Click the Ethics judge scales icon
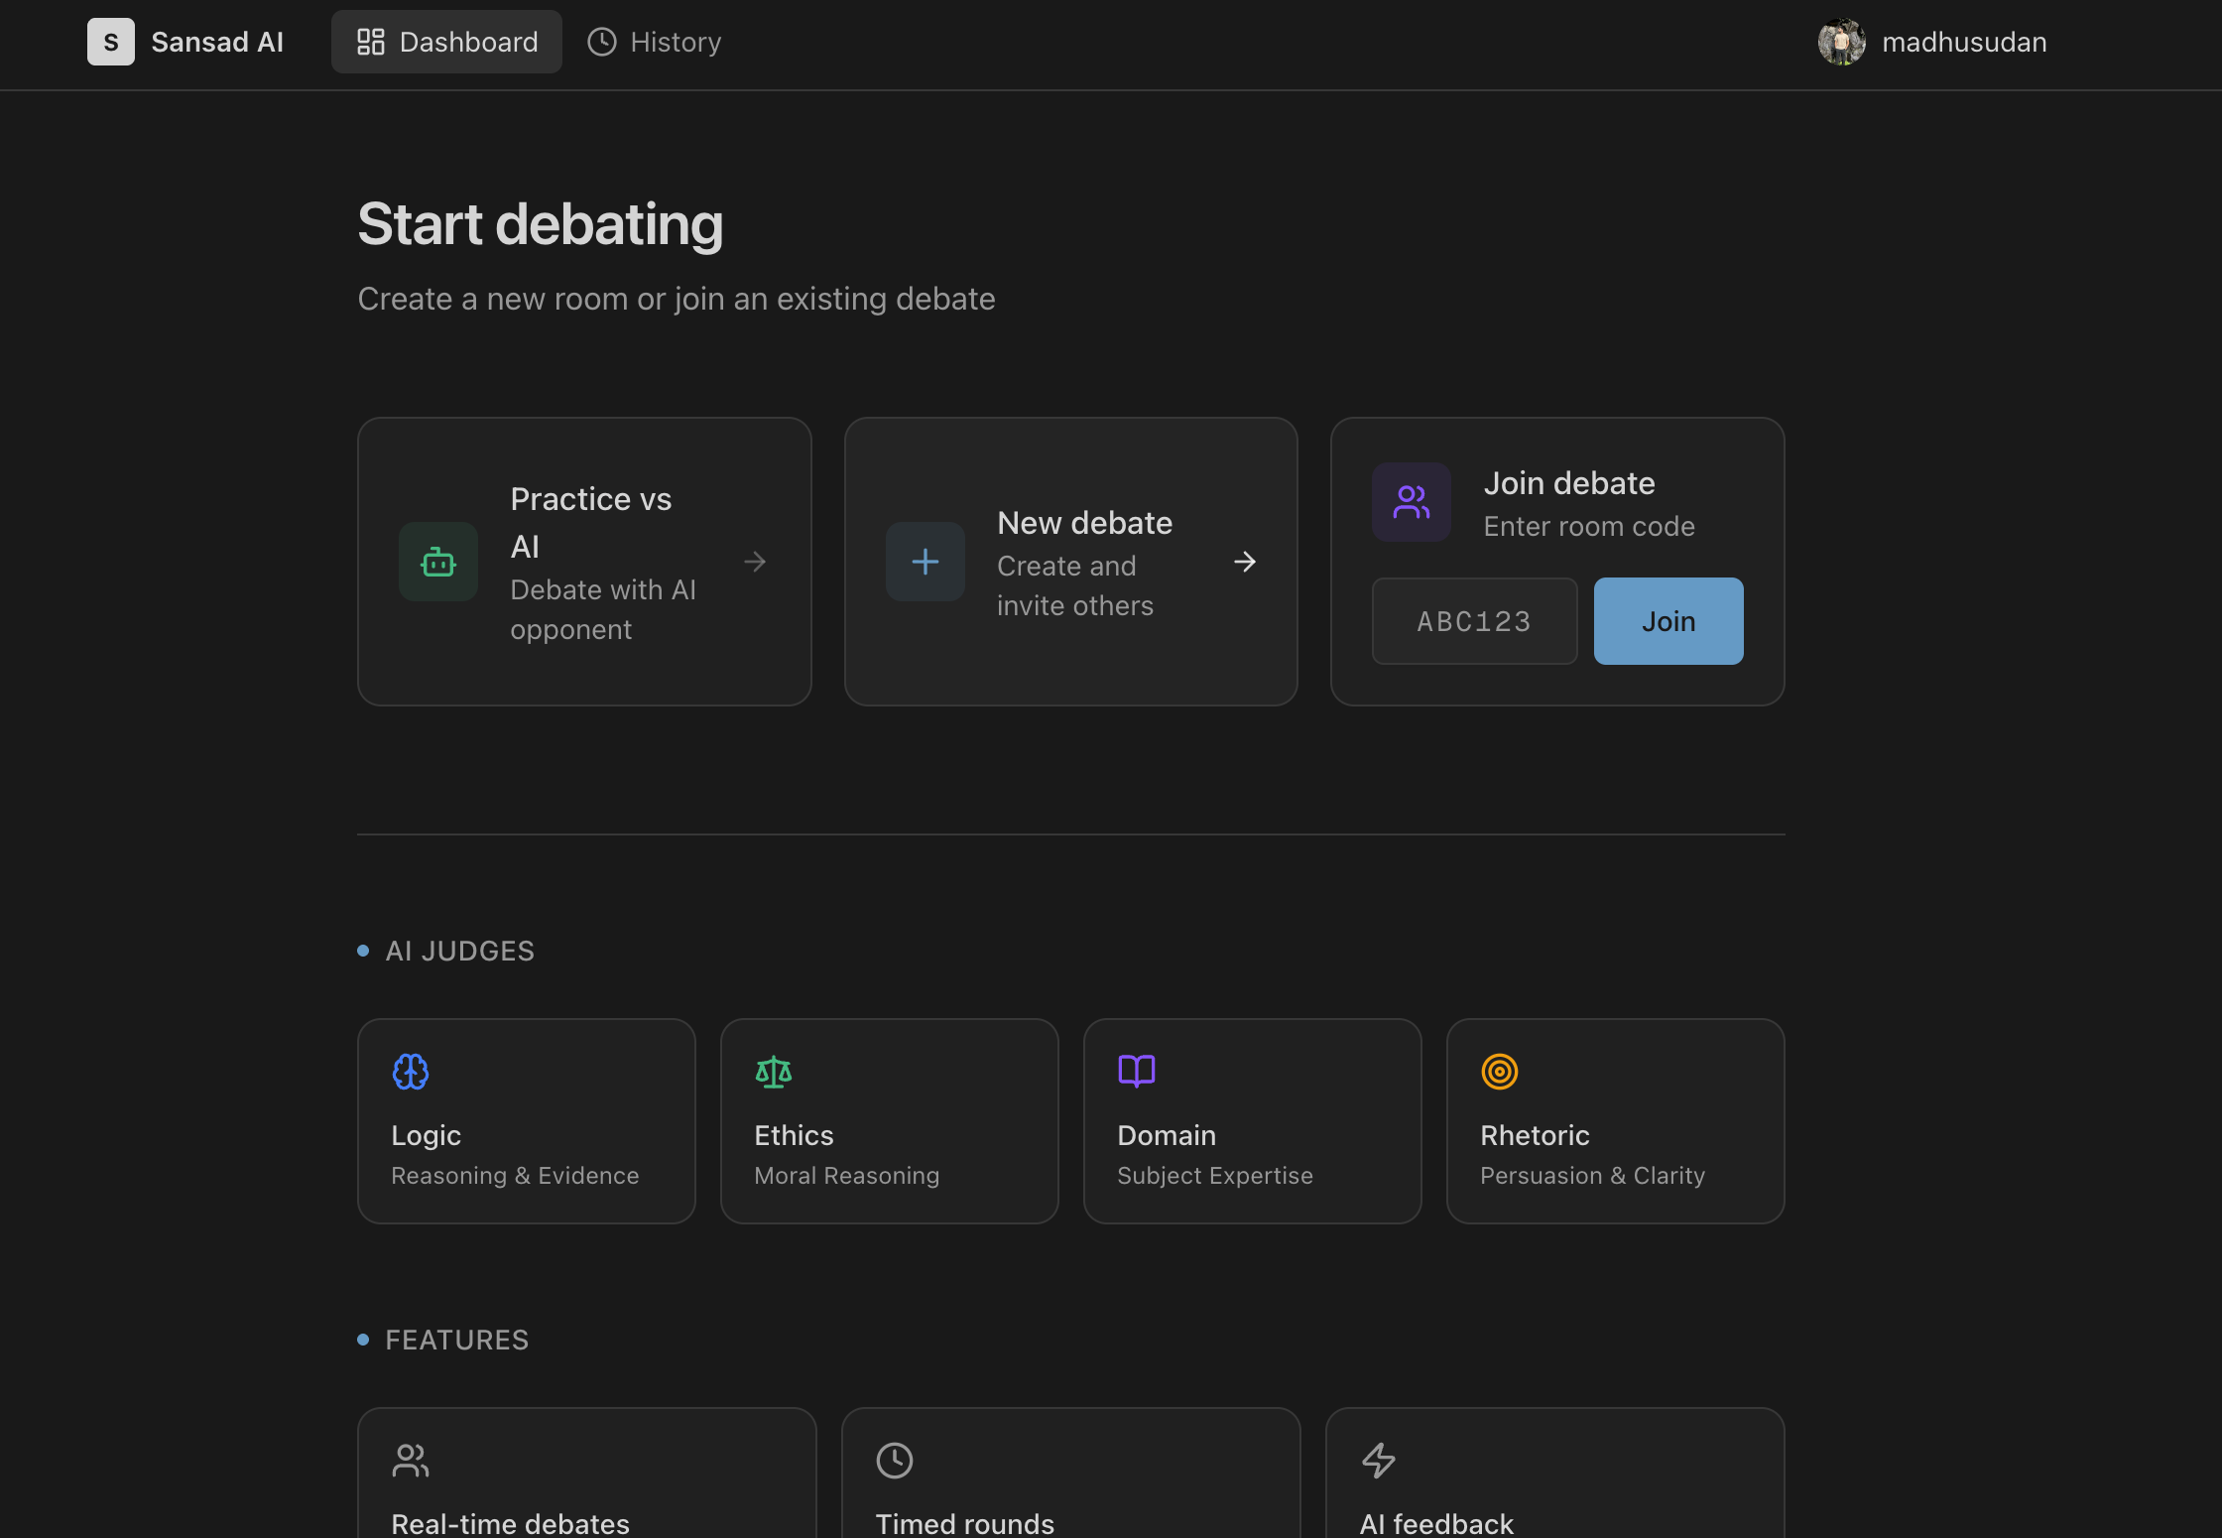This screenshot has width=2222, height=1538. click(773, 1072)
